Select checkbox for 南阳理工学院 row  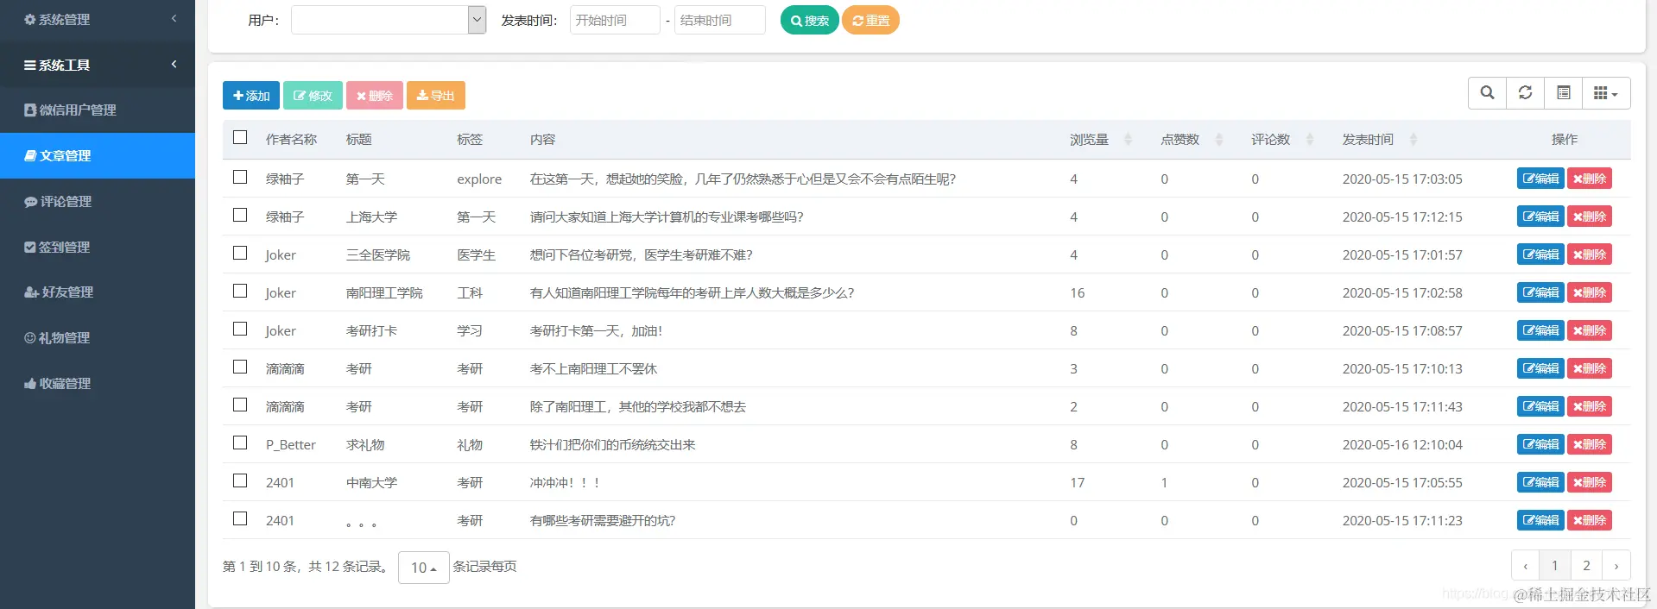[240, 291]
